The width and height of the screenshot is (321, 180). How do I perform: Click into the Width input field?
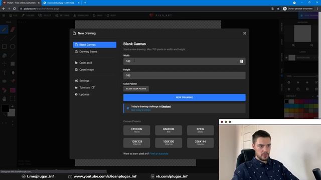(x=184, y=61)
